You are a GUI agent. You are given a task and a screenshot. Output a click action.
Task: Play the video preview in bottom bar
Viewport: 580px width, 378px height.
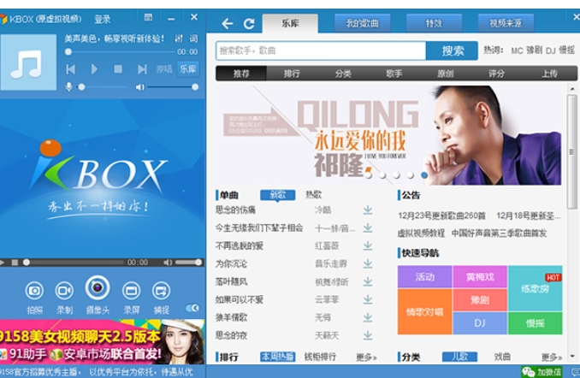[x=2, y=263]
